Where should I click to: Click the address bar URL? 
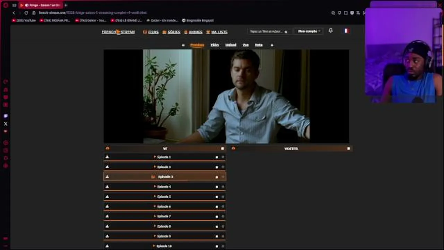click(93, 13)
